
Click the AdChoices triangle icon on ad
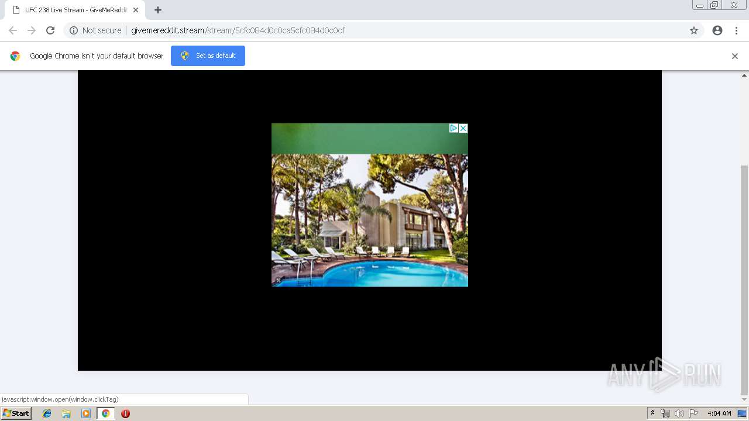tap(453, 128)
